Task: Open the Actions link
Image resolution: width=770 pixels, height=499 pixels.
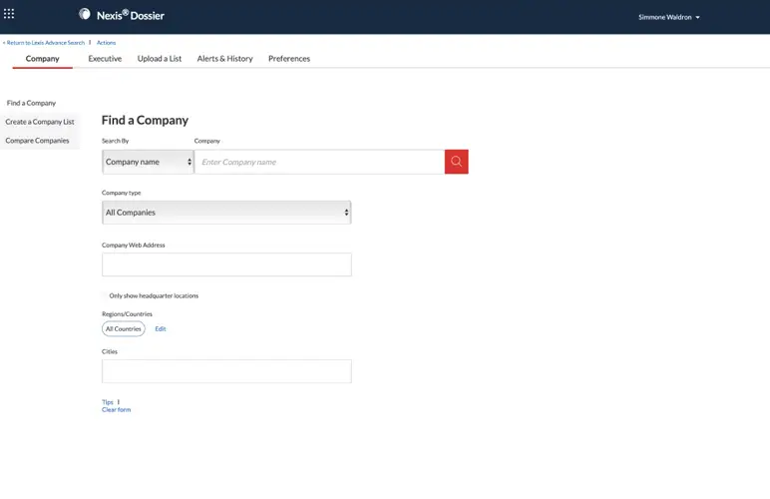Action: (106, 43)
